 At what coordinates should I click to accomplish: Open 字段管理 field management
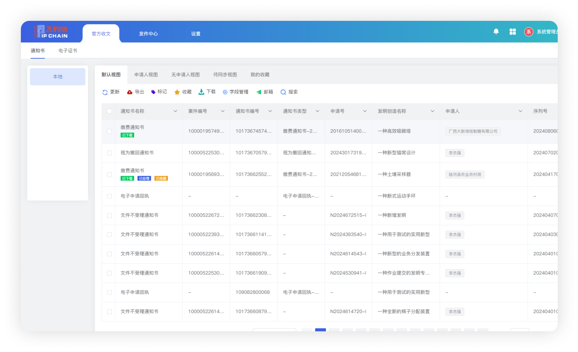[x=225, y=92]
